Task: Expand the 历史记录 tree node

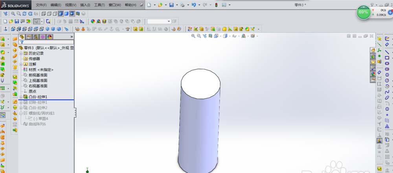Action: point(21,53)
